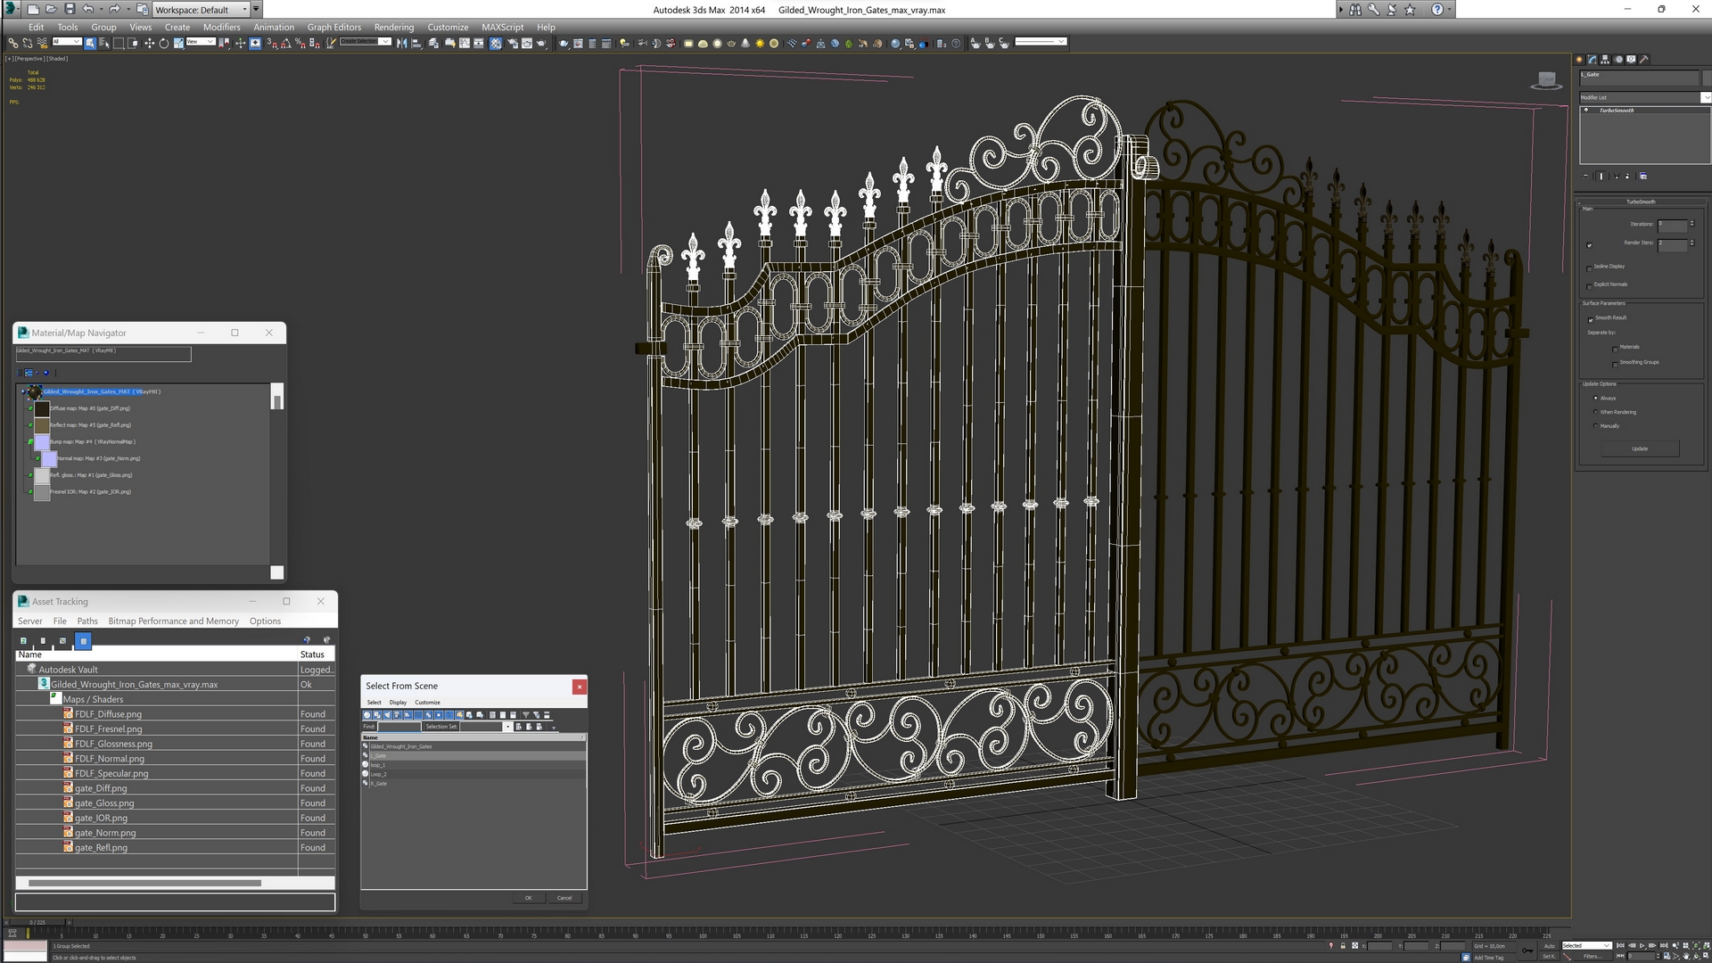The width and height of the screenshot is (1712, 963).
Task: Open the Utilities panel hammer icon
Action: pos(1644,60)
